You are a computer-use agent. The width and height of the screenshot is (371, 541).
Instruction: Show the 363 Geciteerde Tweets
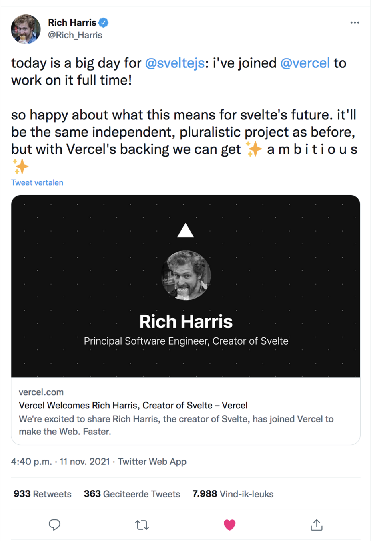(x=132, y=494)
